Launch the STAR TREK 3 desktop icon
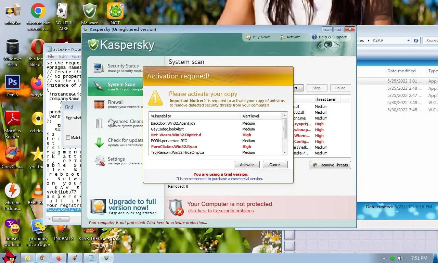 click(89, 230)
